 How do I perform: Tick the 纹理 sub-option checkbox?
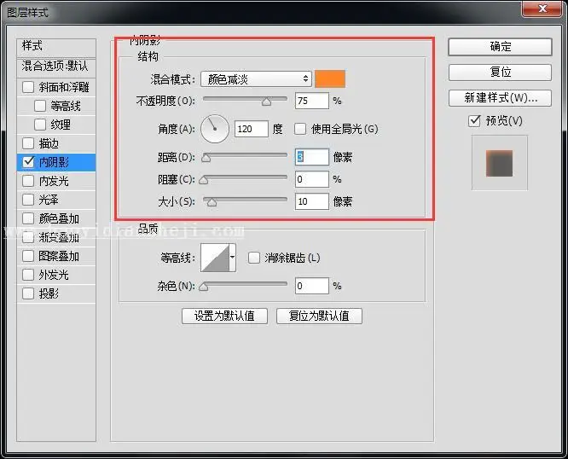click(x=40, y=125)
